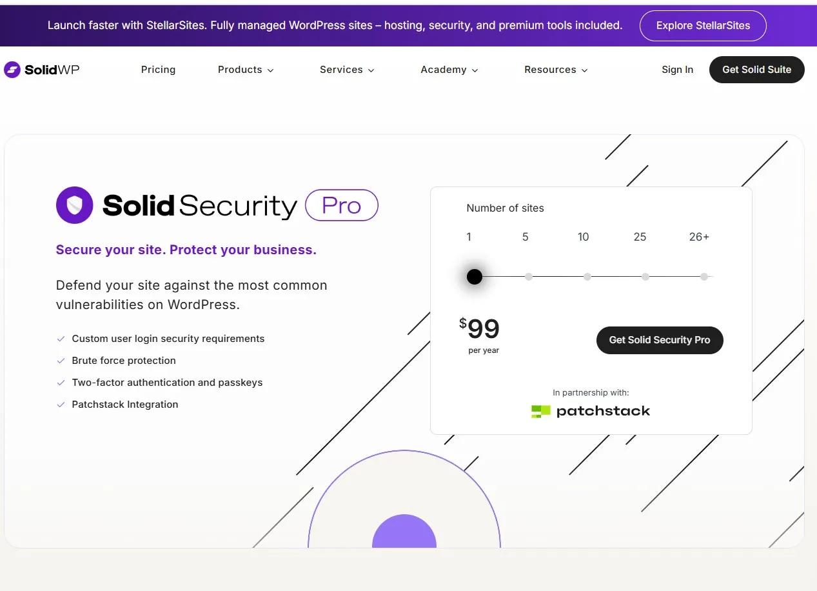Select the 26+ sites slider stop
The height and width of the screenshot is (591, 817).
(704, 276)
